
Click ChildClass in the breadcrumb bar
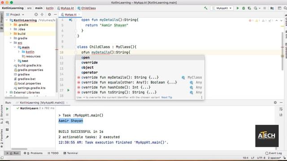pyautogui.click(x=87, y=8)
